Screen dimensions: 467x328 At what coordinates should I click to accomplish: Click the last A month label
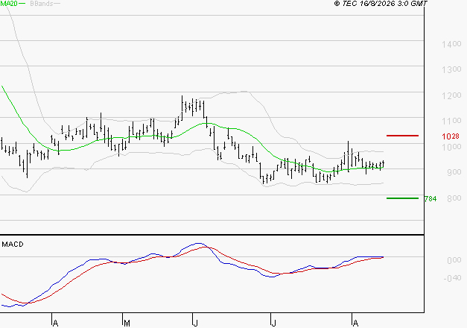tap(355, 323)
